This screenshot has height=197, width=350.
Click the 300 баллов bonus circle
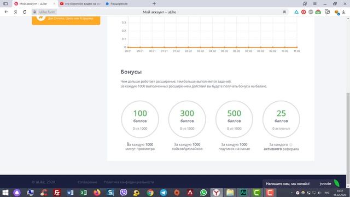click(187, 119)
